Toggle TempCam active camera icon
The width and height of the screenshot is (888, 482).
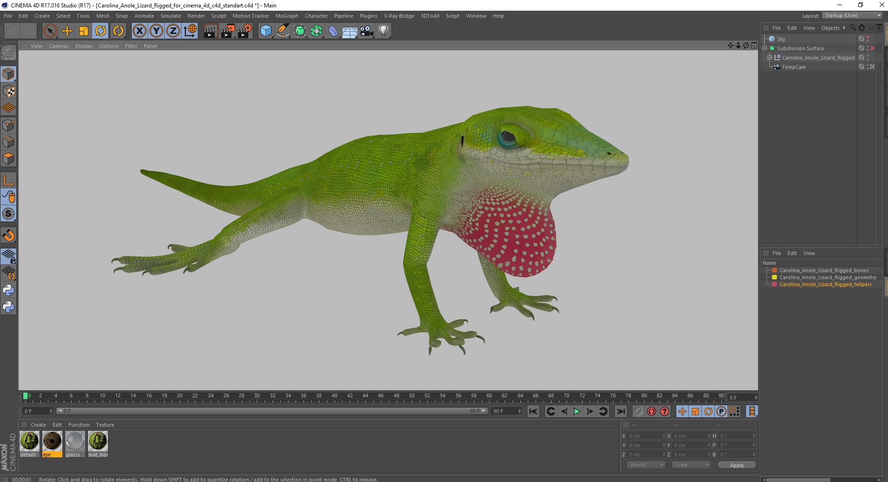coord(873,67)
